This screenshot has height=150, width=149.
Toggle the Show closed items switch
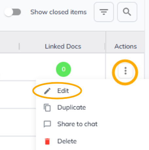[x=13, y=12]
